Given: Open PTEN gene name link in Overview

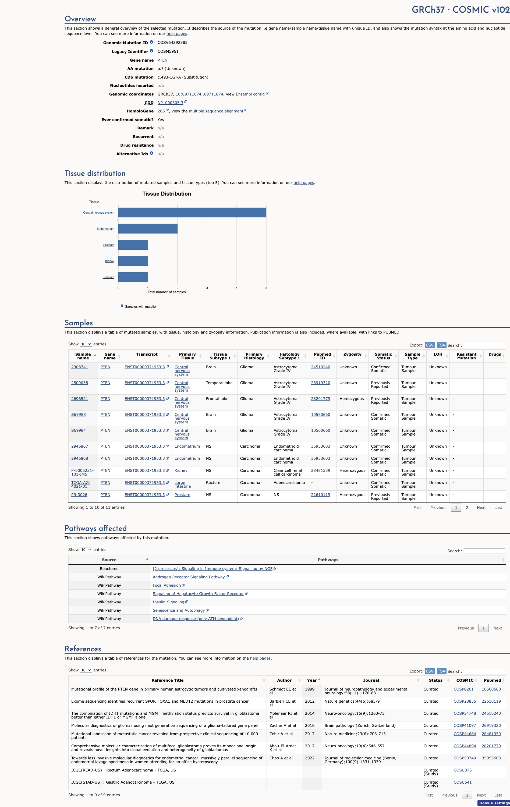Looking at the screenshot, I should pos(162,60).
